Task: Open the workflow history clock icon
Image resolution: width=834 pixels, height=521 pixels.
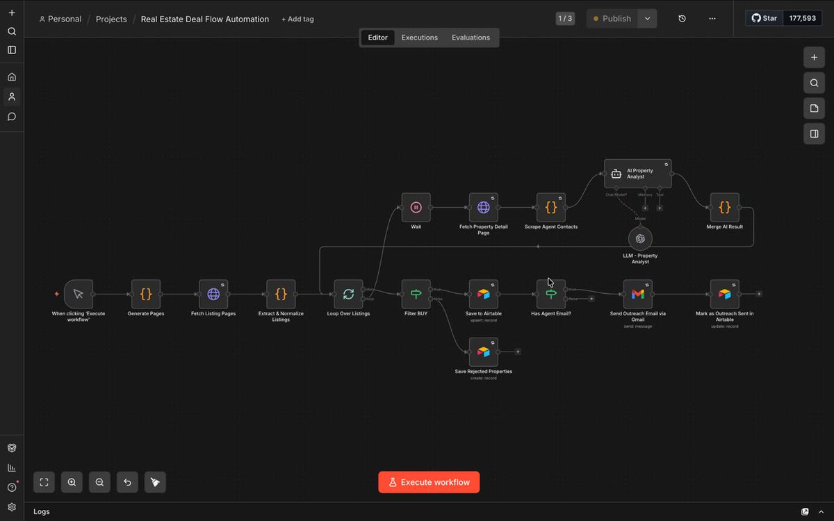Action: pos(682,19)
